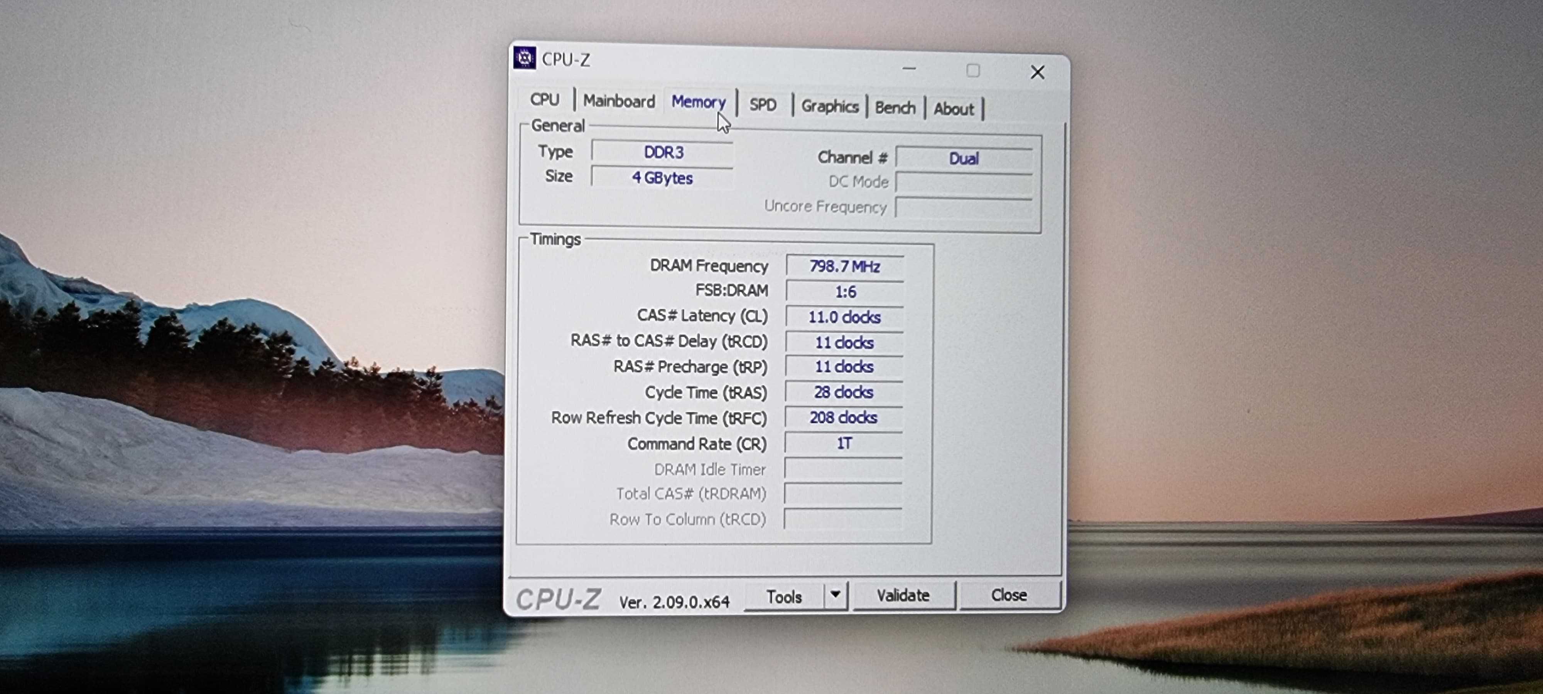Click the CPU-Z app icon in title bar
The width and height of the screenshot is (1543, 694).
click(525, 58)
